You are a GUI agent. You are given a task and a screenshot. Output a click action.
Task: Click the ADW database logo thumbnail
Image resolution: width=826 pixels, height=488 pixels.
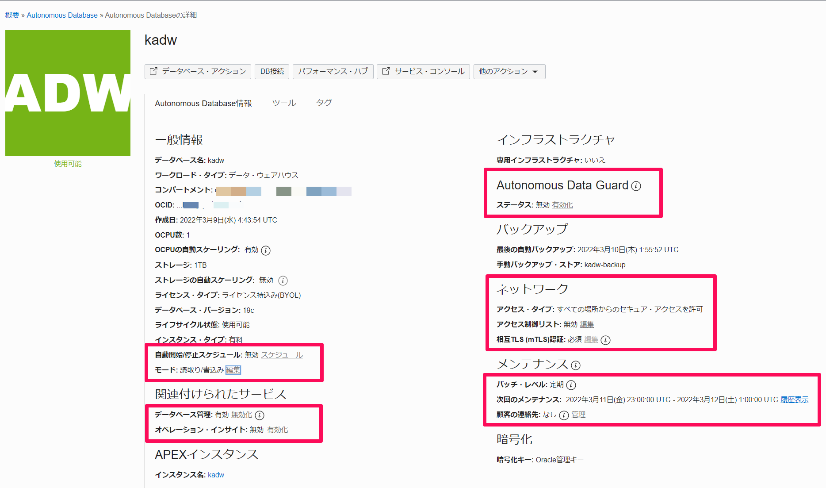point(68,93)
